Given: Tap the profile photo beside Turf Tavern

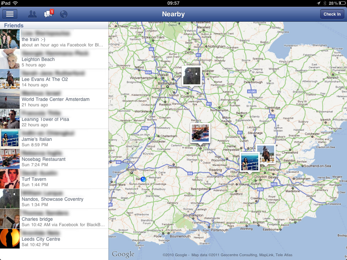Looking at the screenshot, I should 10,179.
